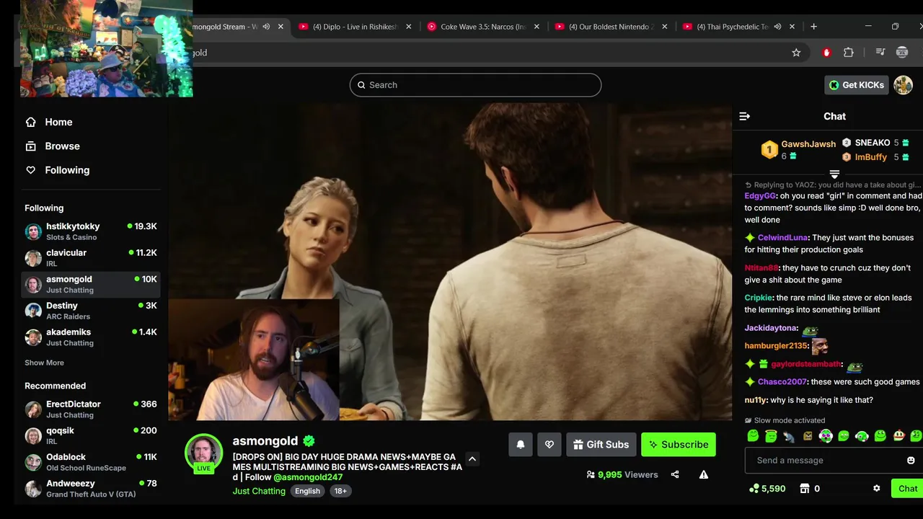Open the browser profile avatar icon

click(901, 53)
